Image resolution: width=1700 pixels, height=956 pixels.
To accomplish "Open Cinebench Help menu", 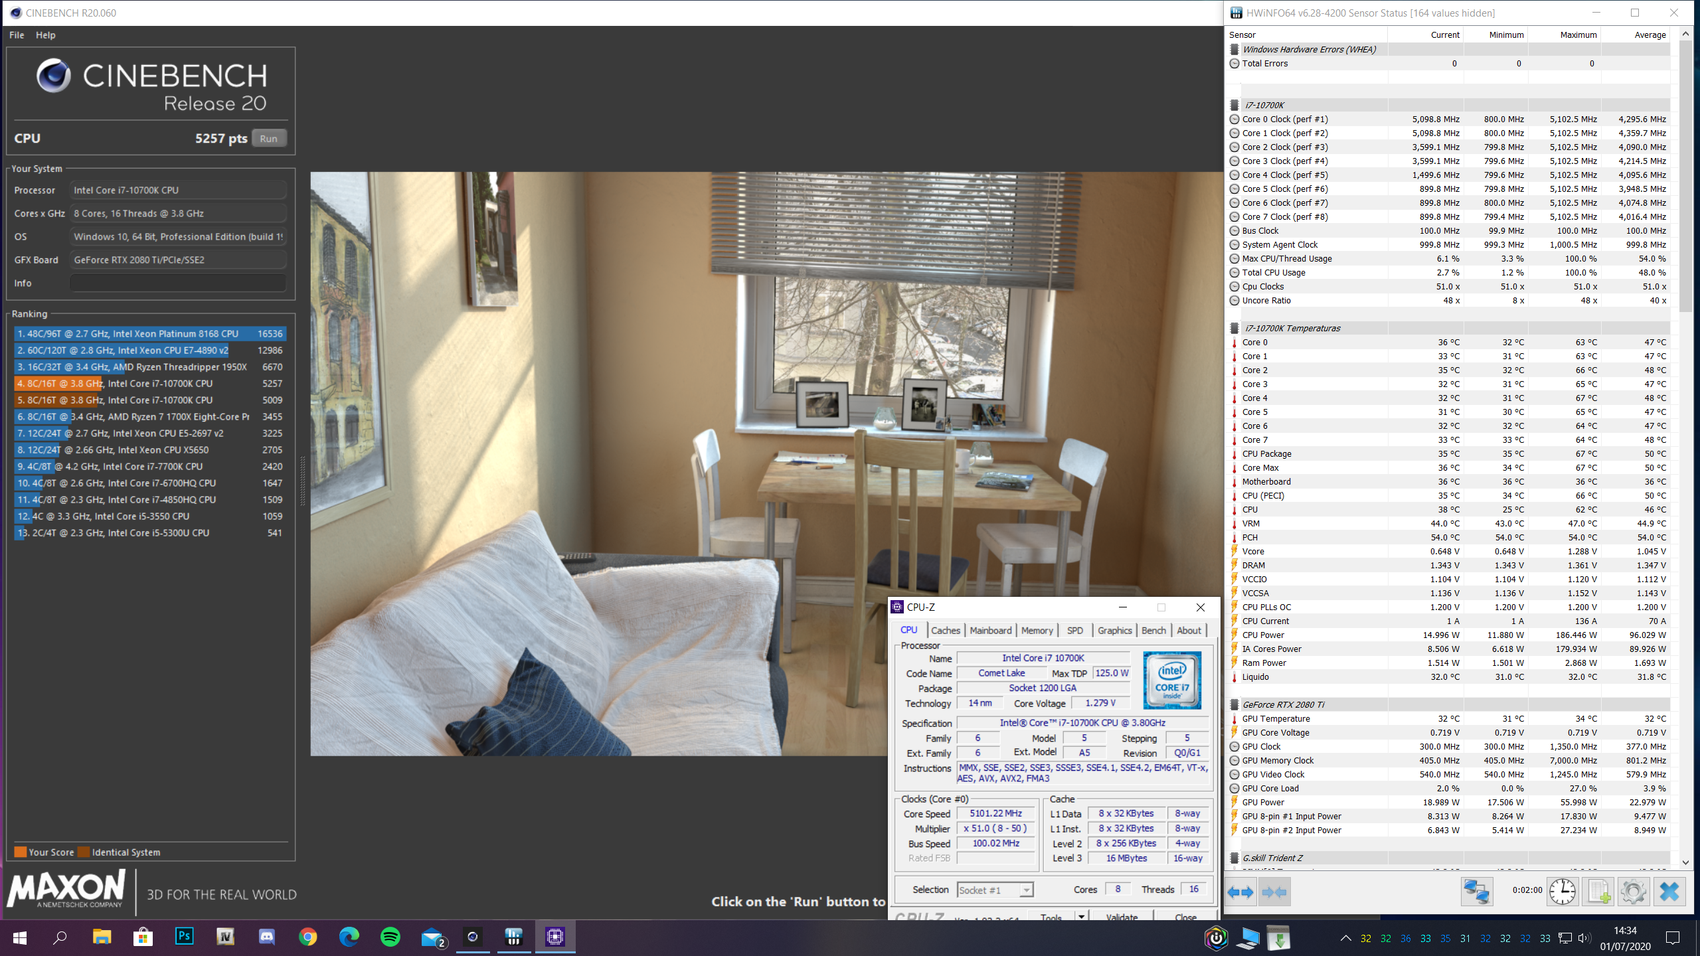I will [45, 35].
